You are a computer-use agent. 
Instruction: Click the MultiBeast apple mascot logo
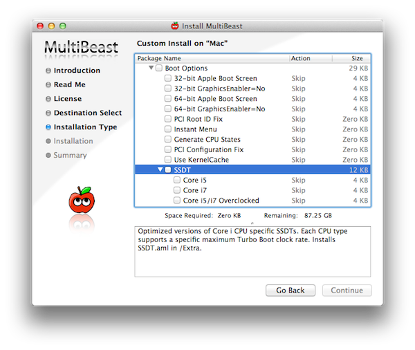pyautogui.click(x=82, y=200)
